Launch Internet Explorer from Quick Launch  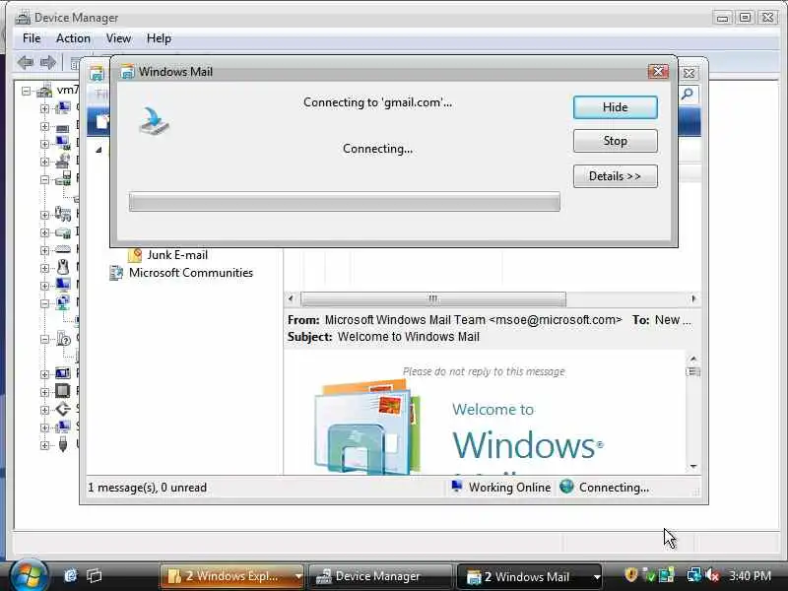click(x=70, y=575)
